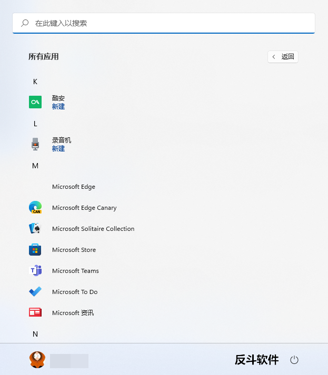Click the Microsoft Teams text label
The width and height of the screenshot is (328, 375).
(x=75, y=271)
